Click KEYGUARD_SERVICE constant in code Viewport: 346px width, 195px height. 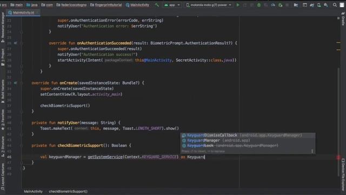tap(159, 157)
